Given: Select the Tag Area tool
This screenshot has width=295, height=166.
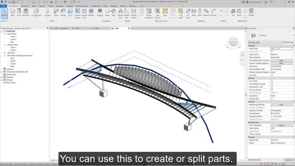Looking at the screenshot, I should tap(181, 13).
